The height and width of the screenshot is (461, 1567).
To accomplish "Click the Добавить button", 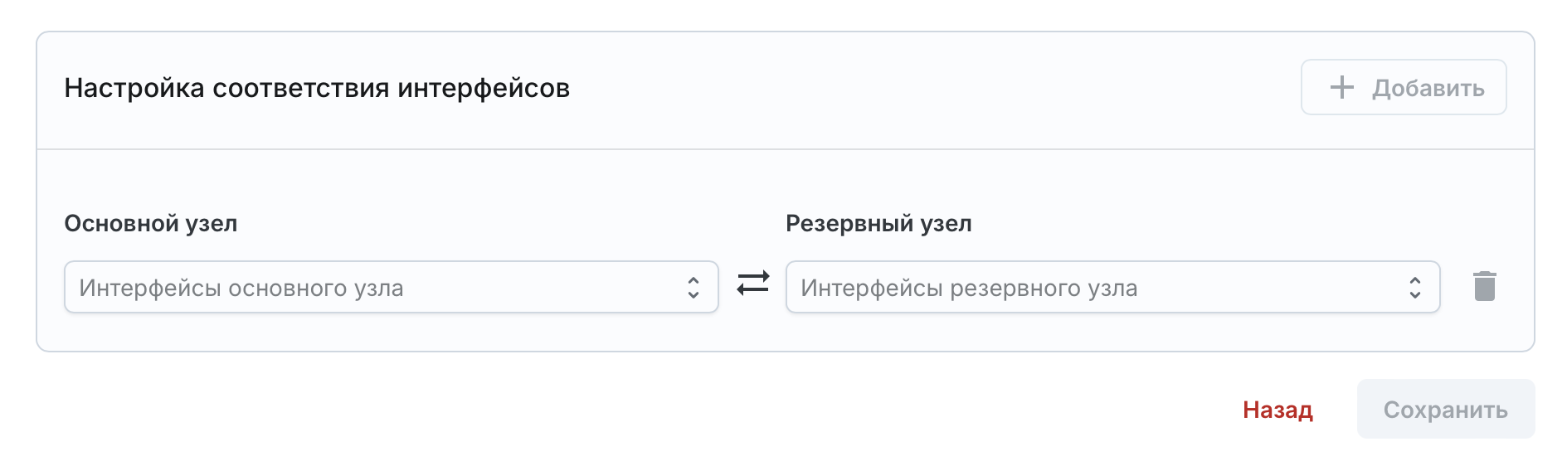I will 1404,87.
